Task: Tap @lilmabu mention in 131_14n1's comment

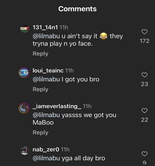Action: point(46,36)
